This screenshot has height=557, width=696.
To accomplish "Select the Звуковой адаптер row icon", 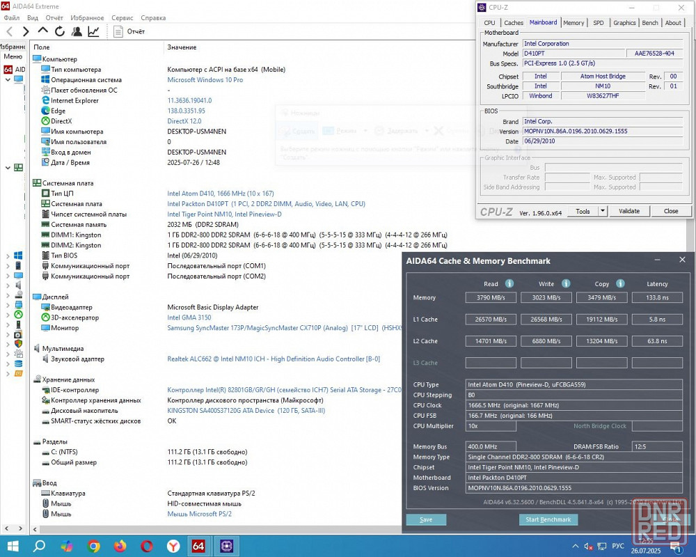I will (x=45, y=359).
